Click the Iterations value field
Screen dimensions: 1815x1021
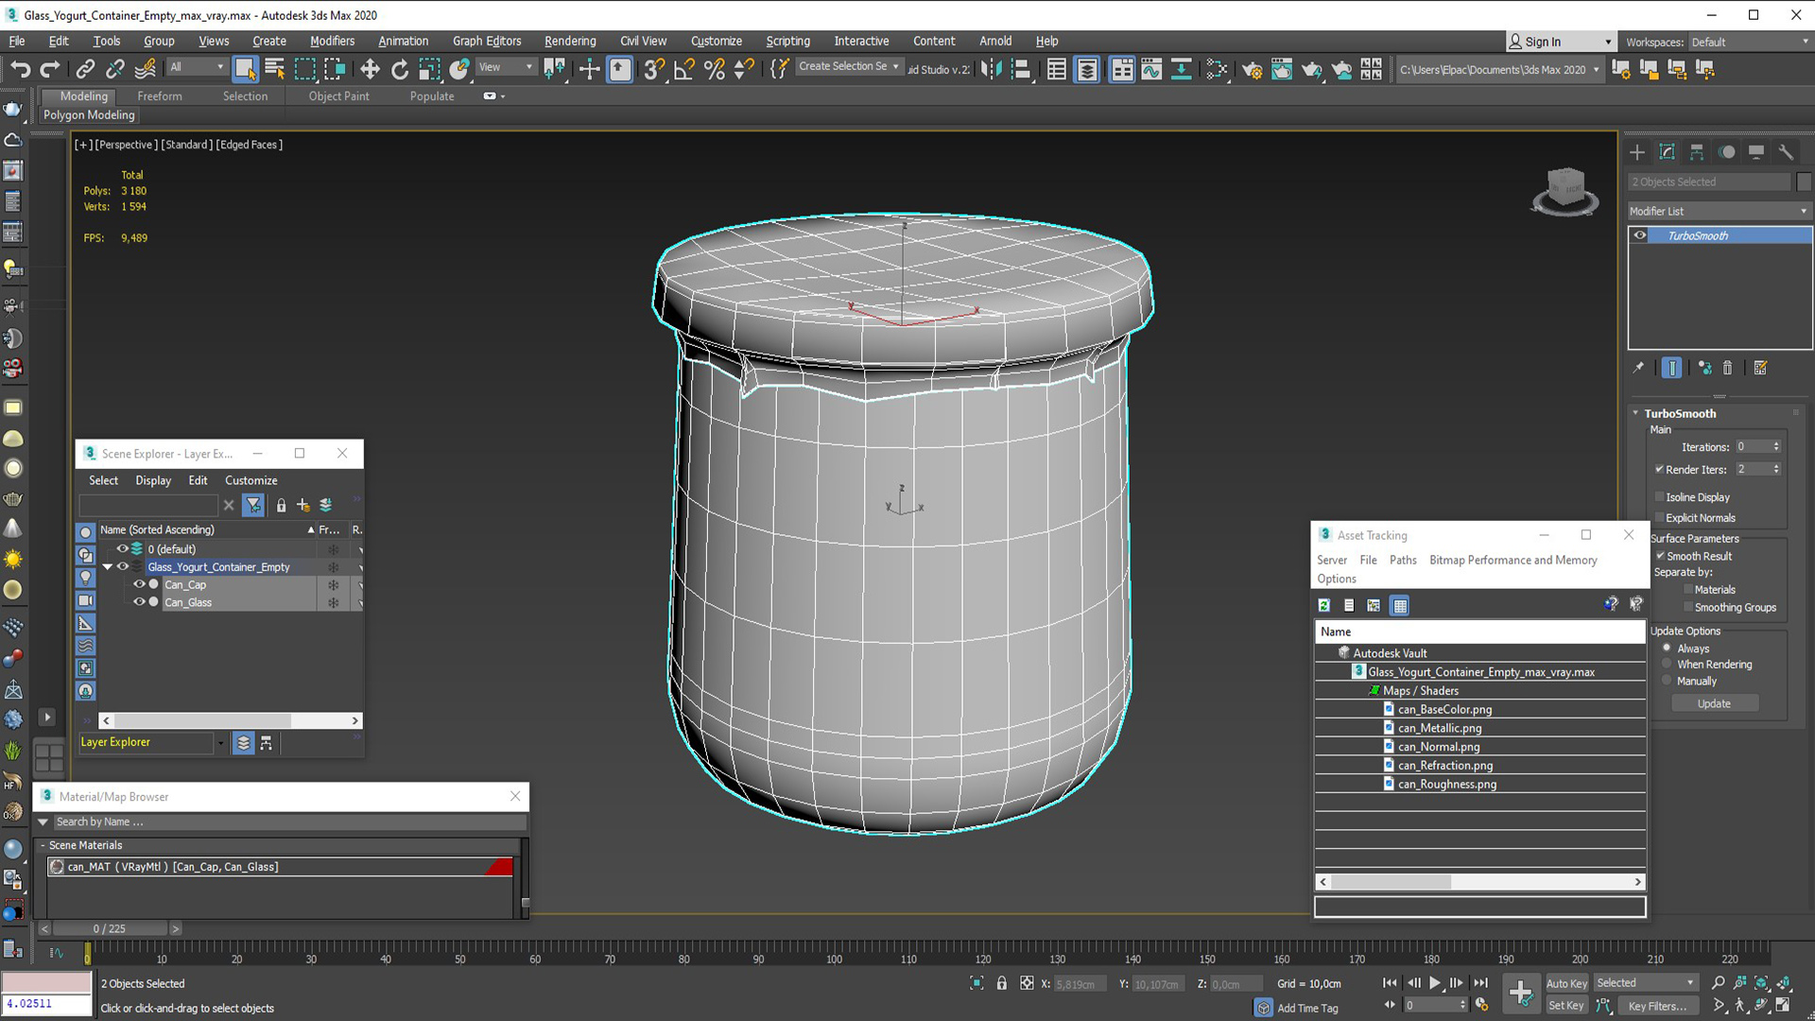pyautogui.click(x=1752, y=446)
